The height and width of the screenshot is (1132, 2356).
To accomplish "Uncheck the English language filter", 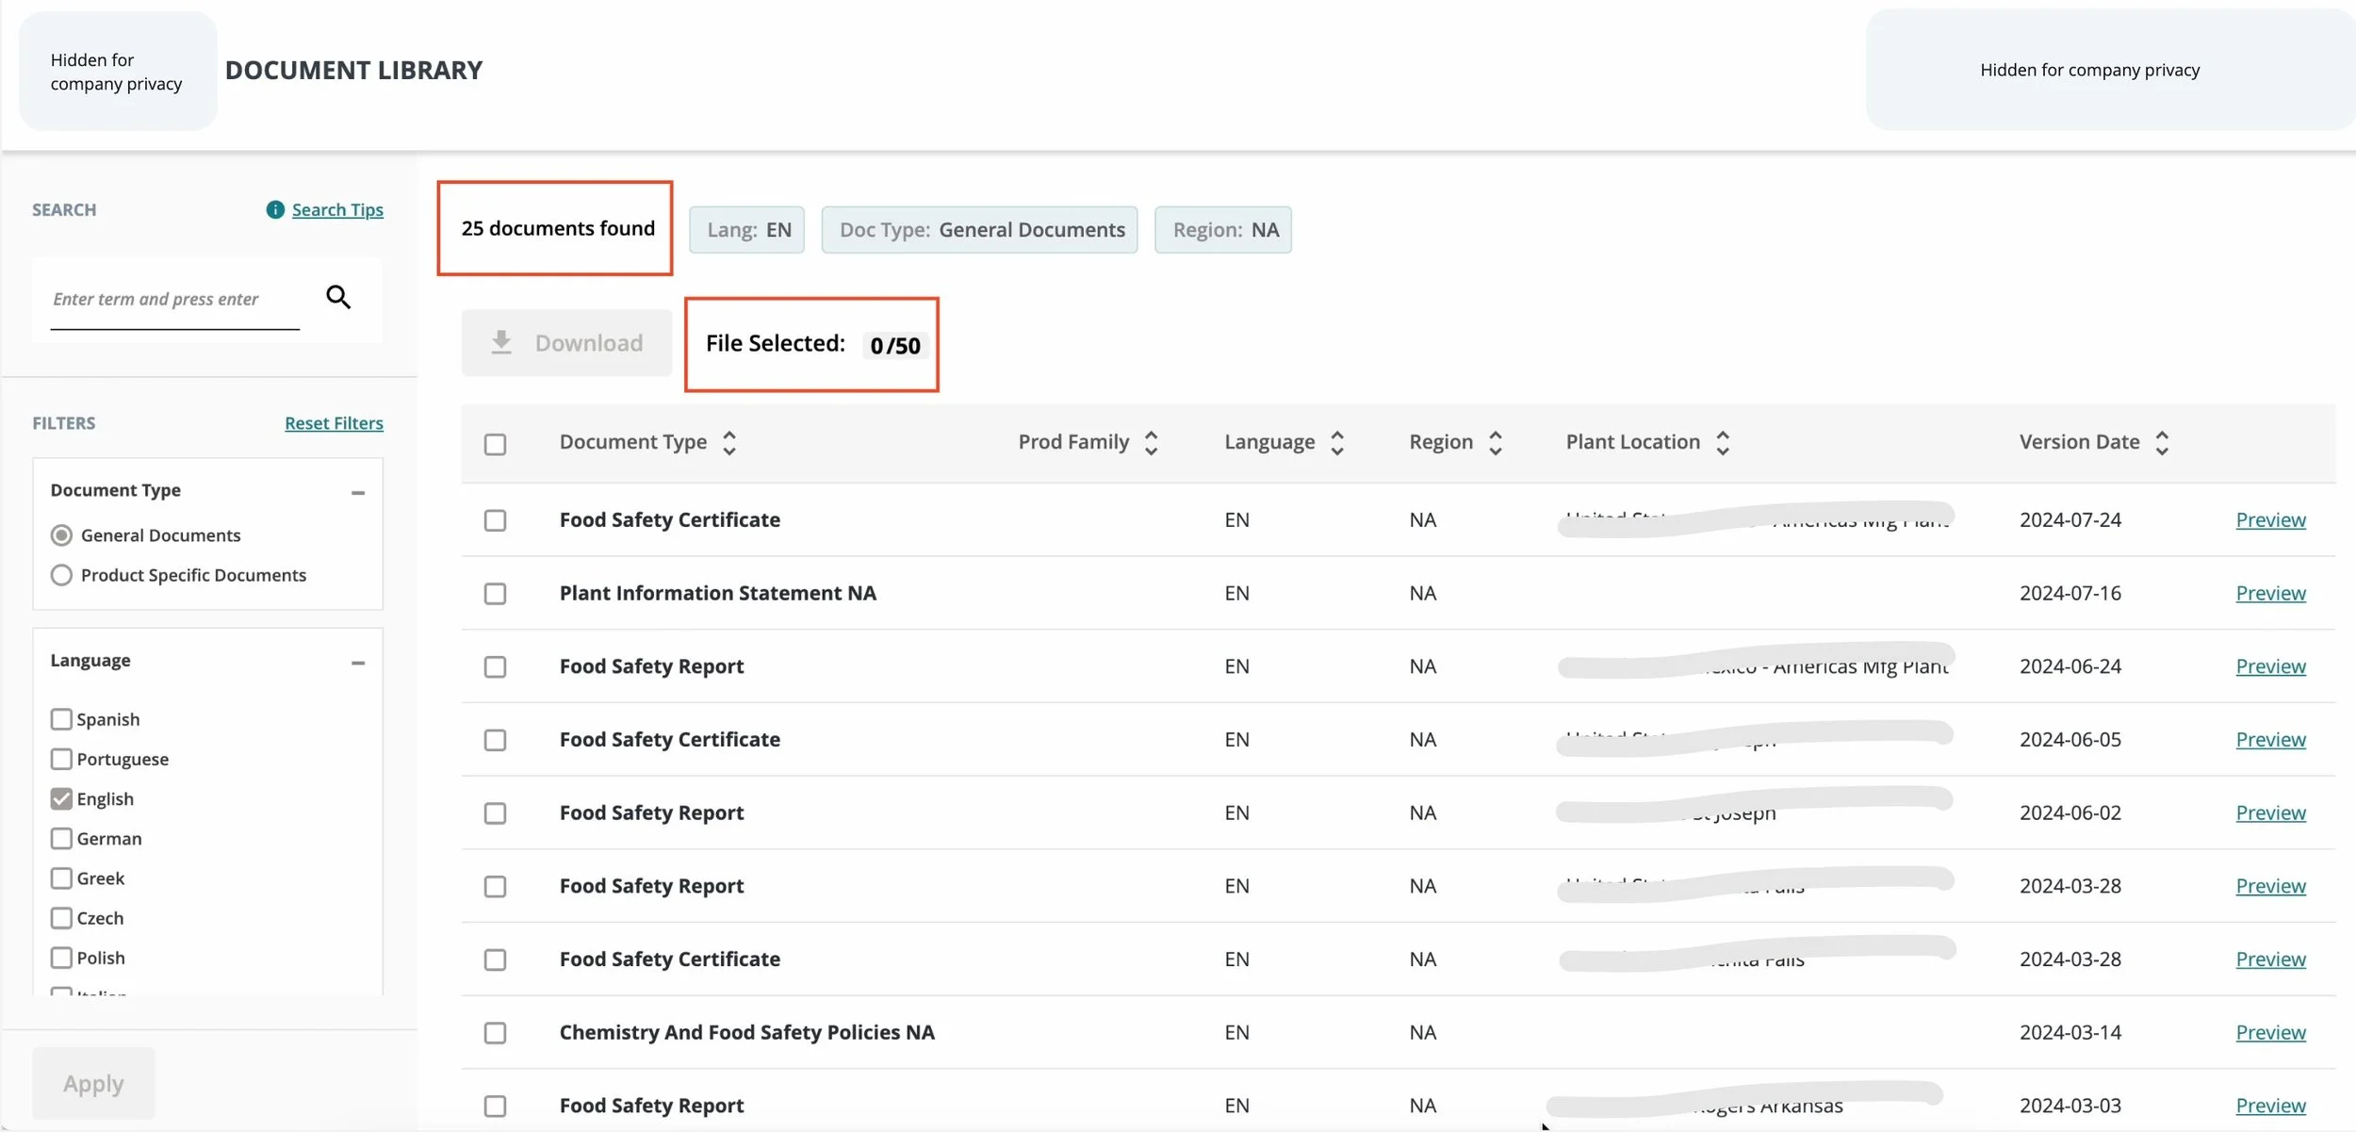I will [61, 799].
